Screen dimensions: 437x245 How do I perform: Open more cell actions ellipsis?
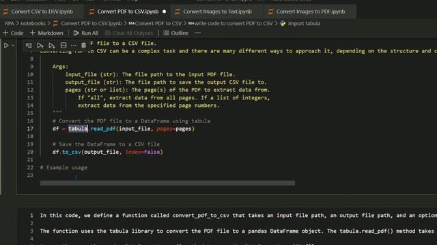74,46
